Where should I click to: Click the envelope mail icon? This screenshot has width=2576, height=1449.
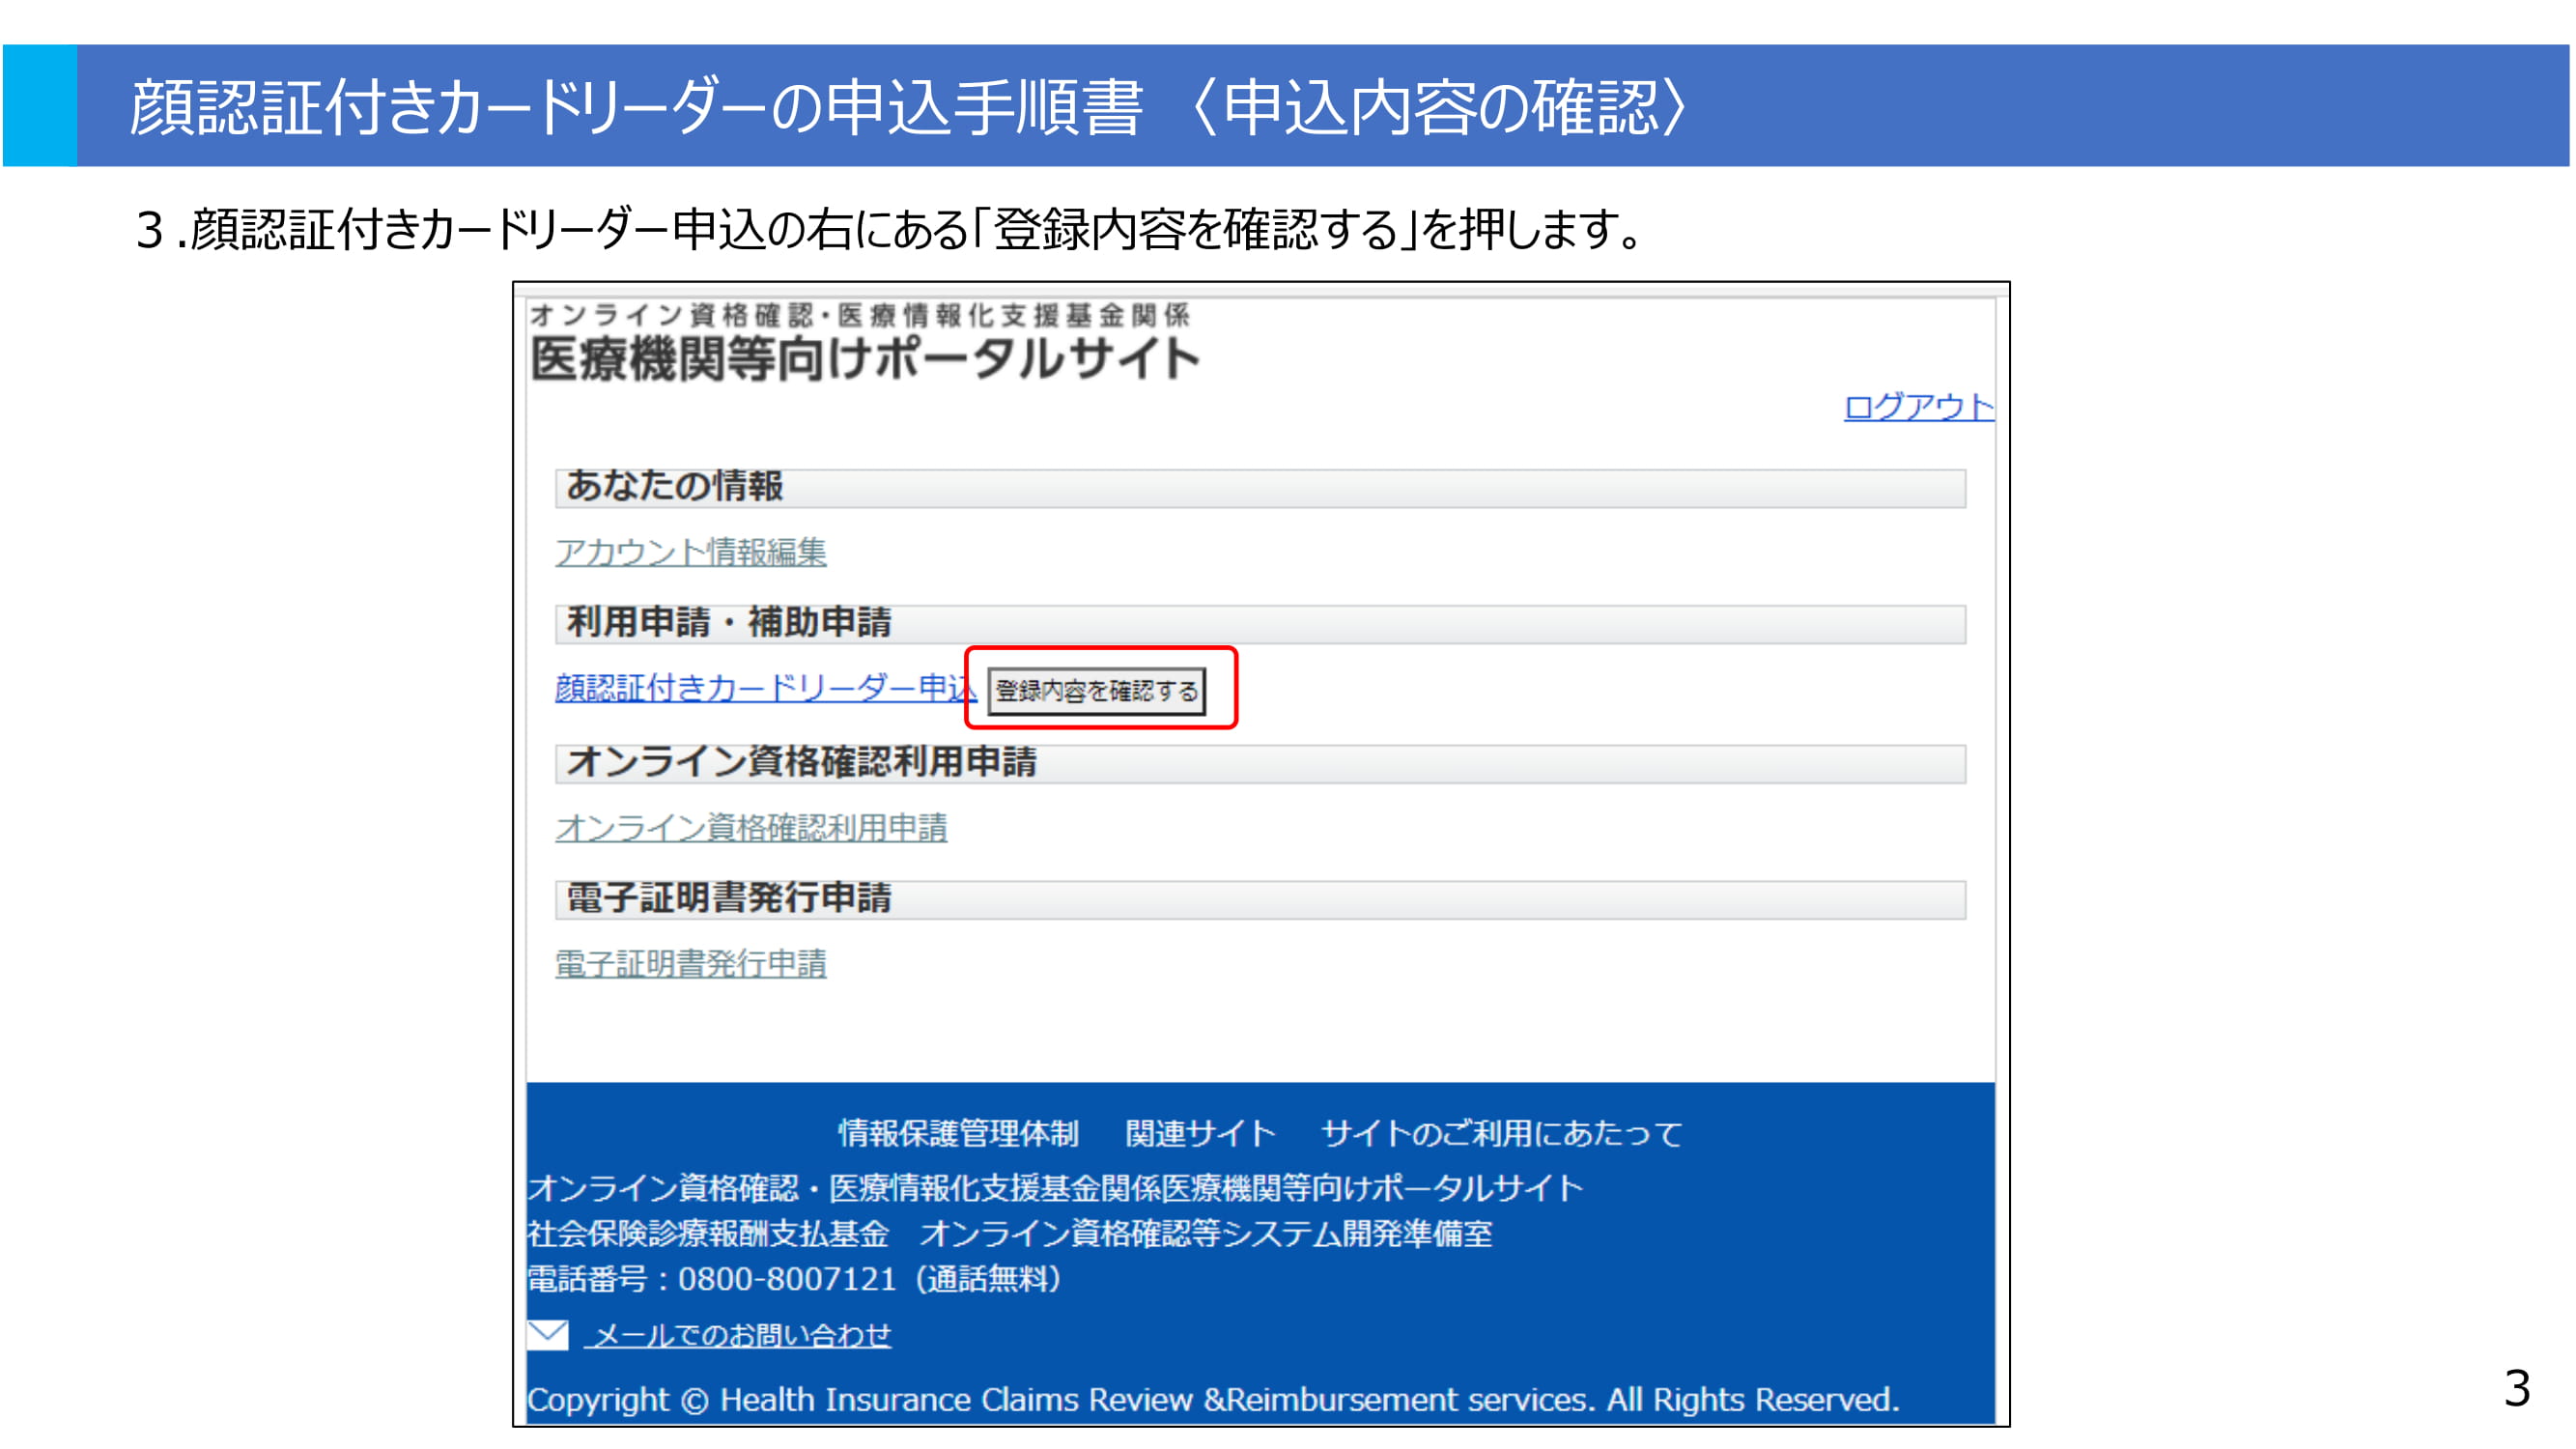pyautogui.click(x=548, y=1335)
